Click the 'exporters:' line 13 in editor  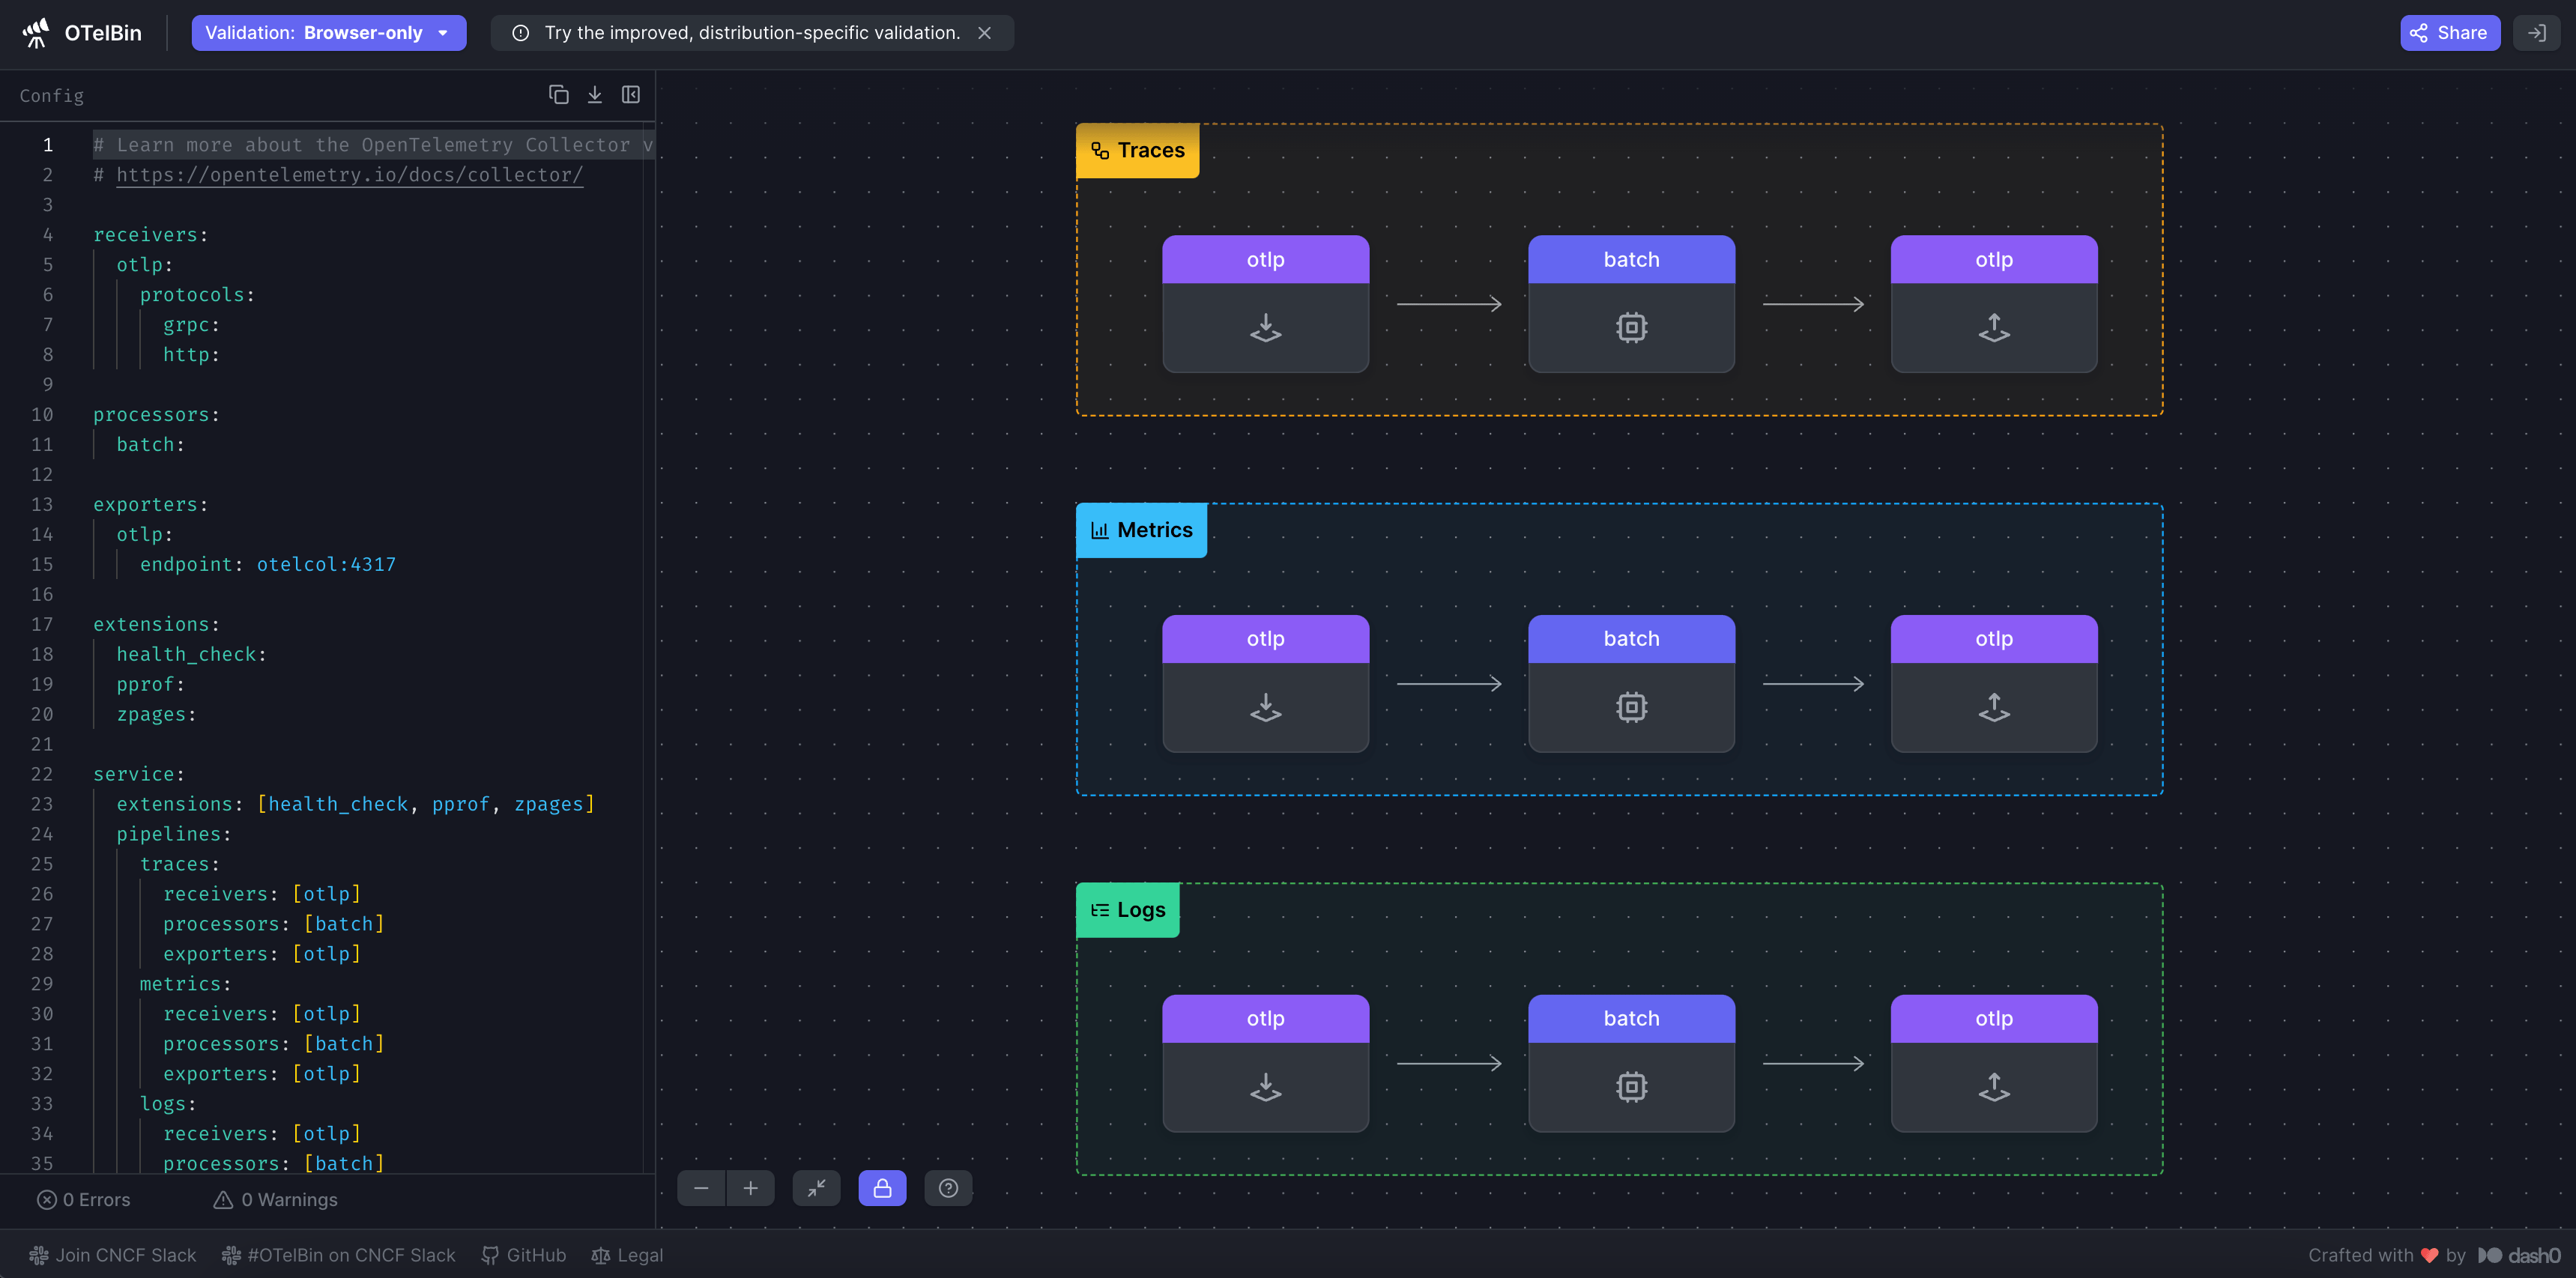point(150,505)
